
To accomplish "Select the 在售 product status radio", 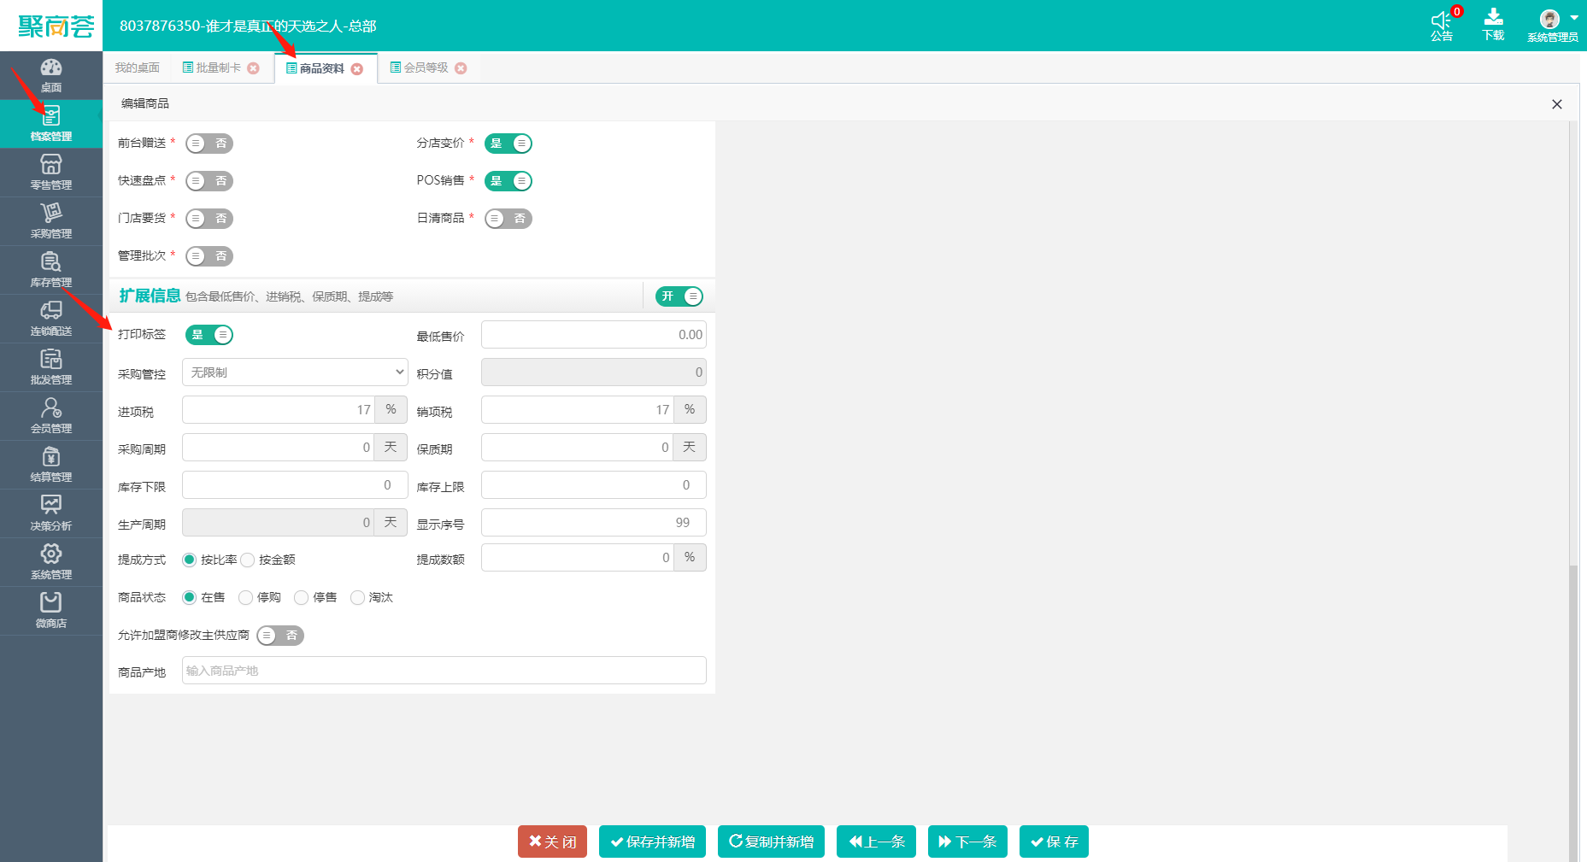I will [190, 598].
